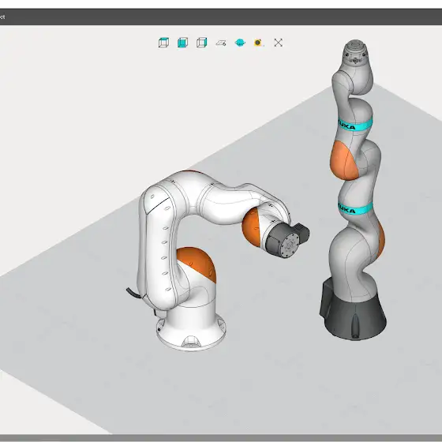Click the black cable on white robot
This screenshot has height=442, width=442.
tap(134, 293)
